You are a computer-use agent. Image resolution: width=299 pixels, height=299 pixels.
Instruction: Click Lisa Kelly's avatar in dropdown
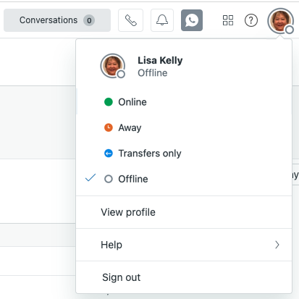113,66
